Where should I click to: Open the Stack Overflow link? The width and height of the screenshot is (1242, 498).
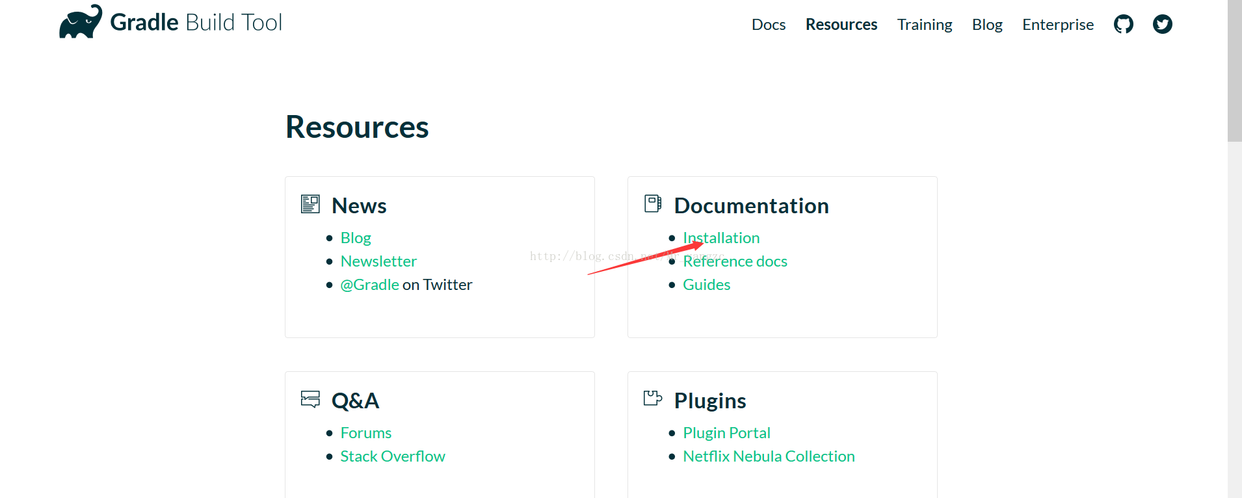(x=393, y=456)
